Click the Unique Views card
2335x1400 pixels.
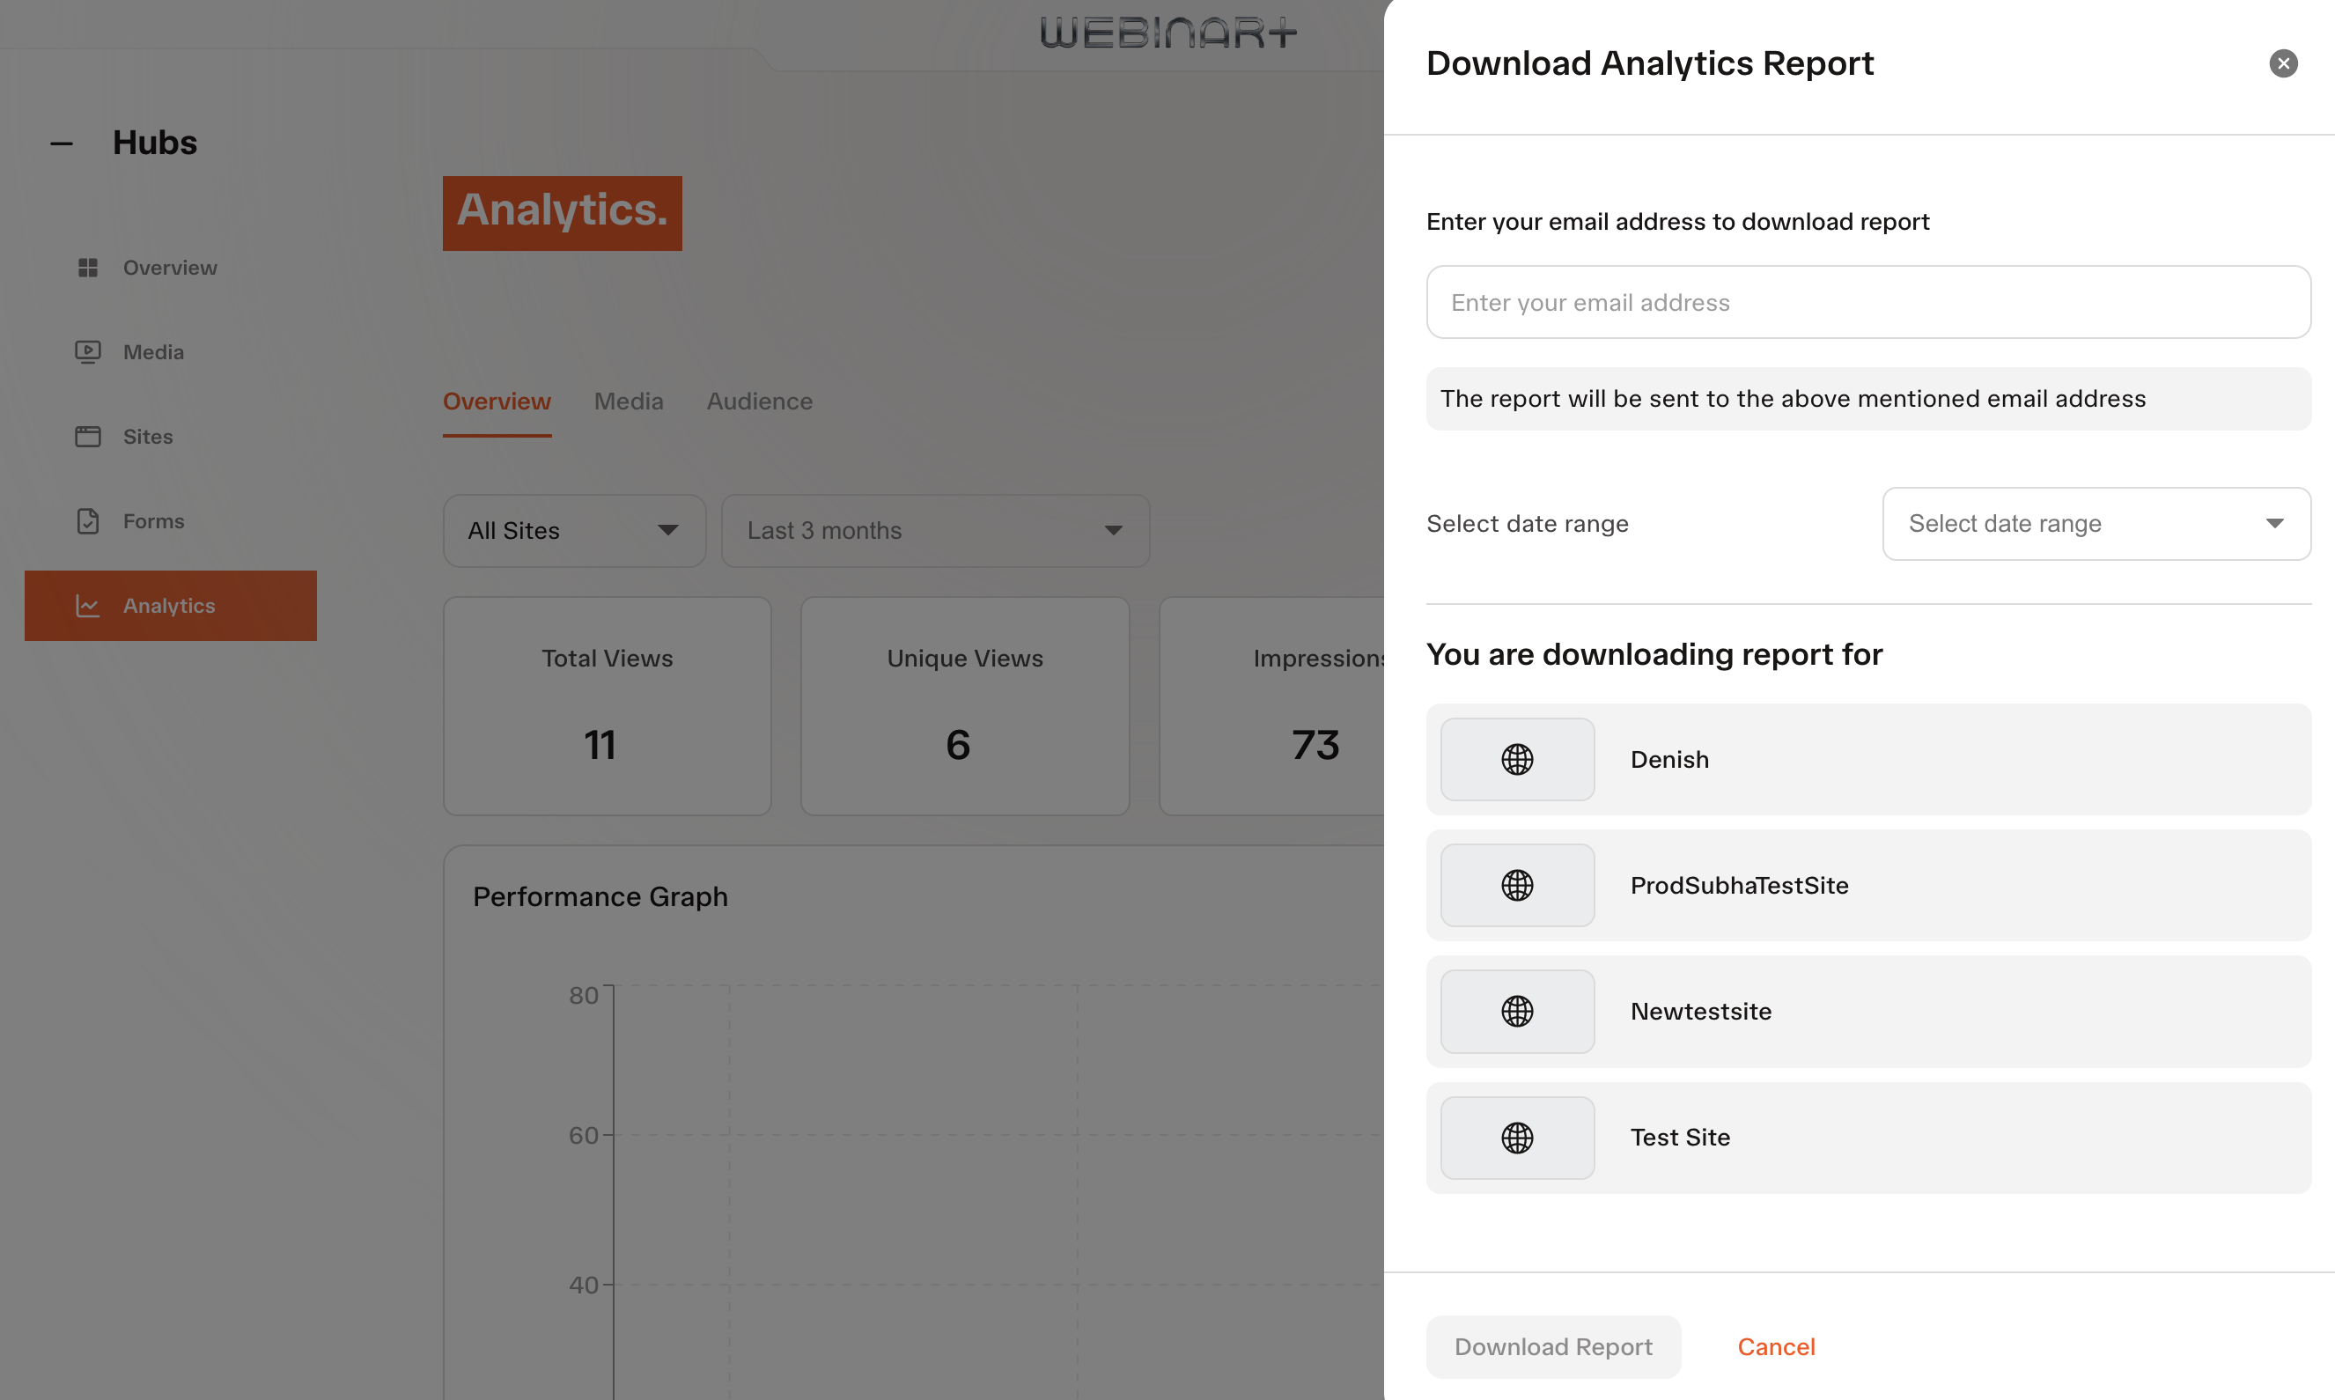click(x=965, y=705)
